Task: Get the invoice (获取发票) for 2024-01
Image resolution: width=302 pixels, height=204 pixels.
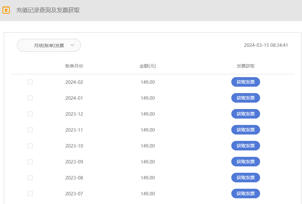Action: [246, 98]
